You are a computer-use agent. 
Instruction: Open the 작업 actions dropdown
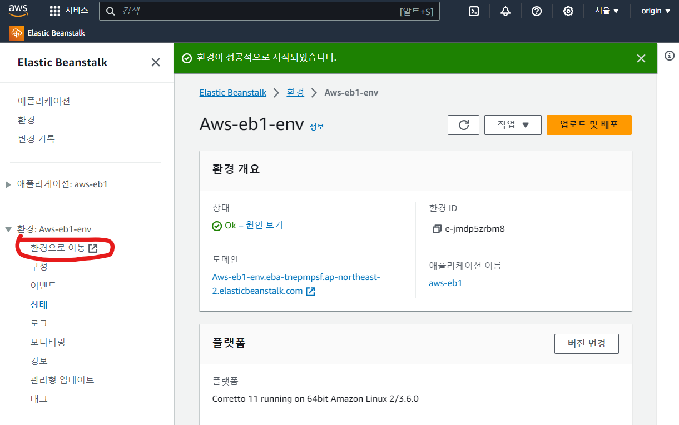513,125
